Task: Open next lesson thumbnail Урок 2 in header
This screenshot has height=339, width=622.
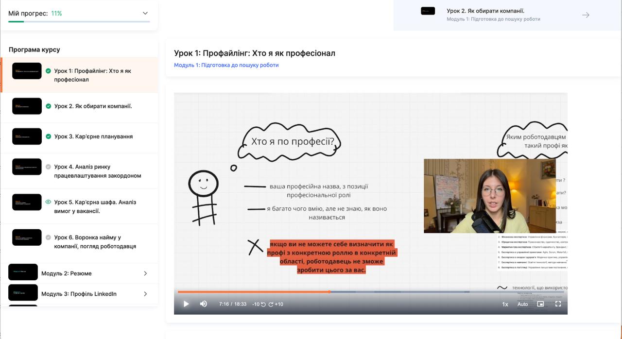Action: 428,11
